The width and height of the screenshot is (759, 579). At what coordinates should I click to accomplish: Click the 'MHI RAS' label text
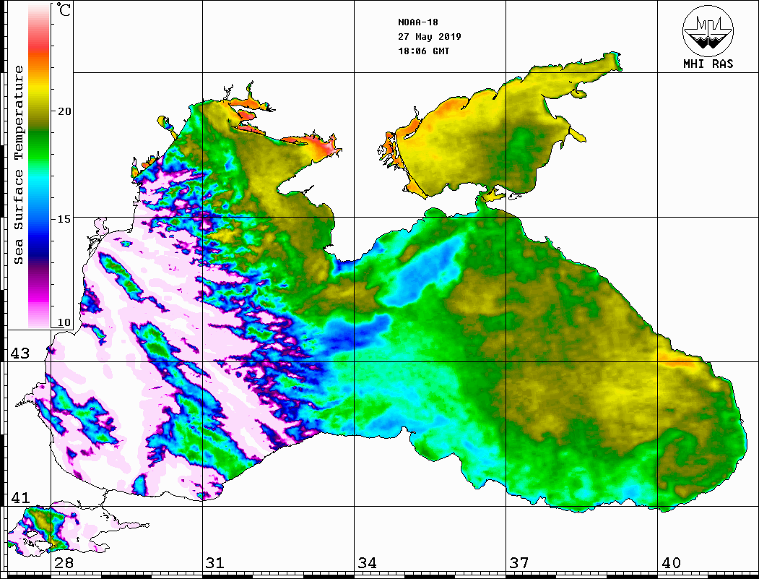point(708,64)
